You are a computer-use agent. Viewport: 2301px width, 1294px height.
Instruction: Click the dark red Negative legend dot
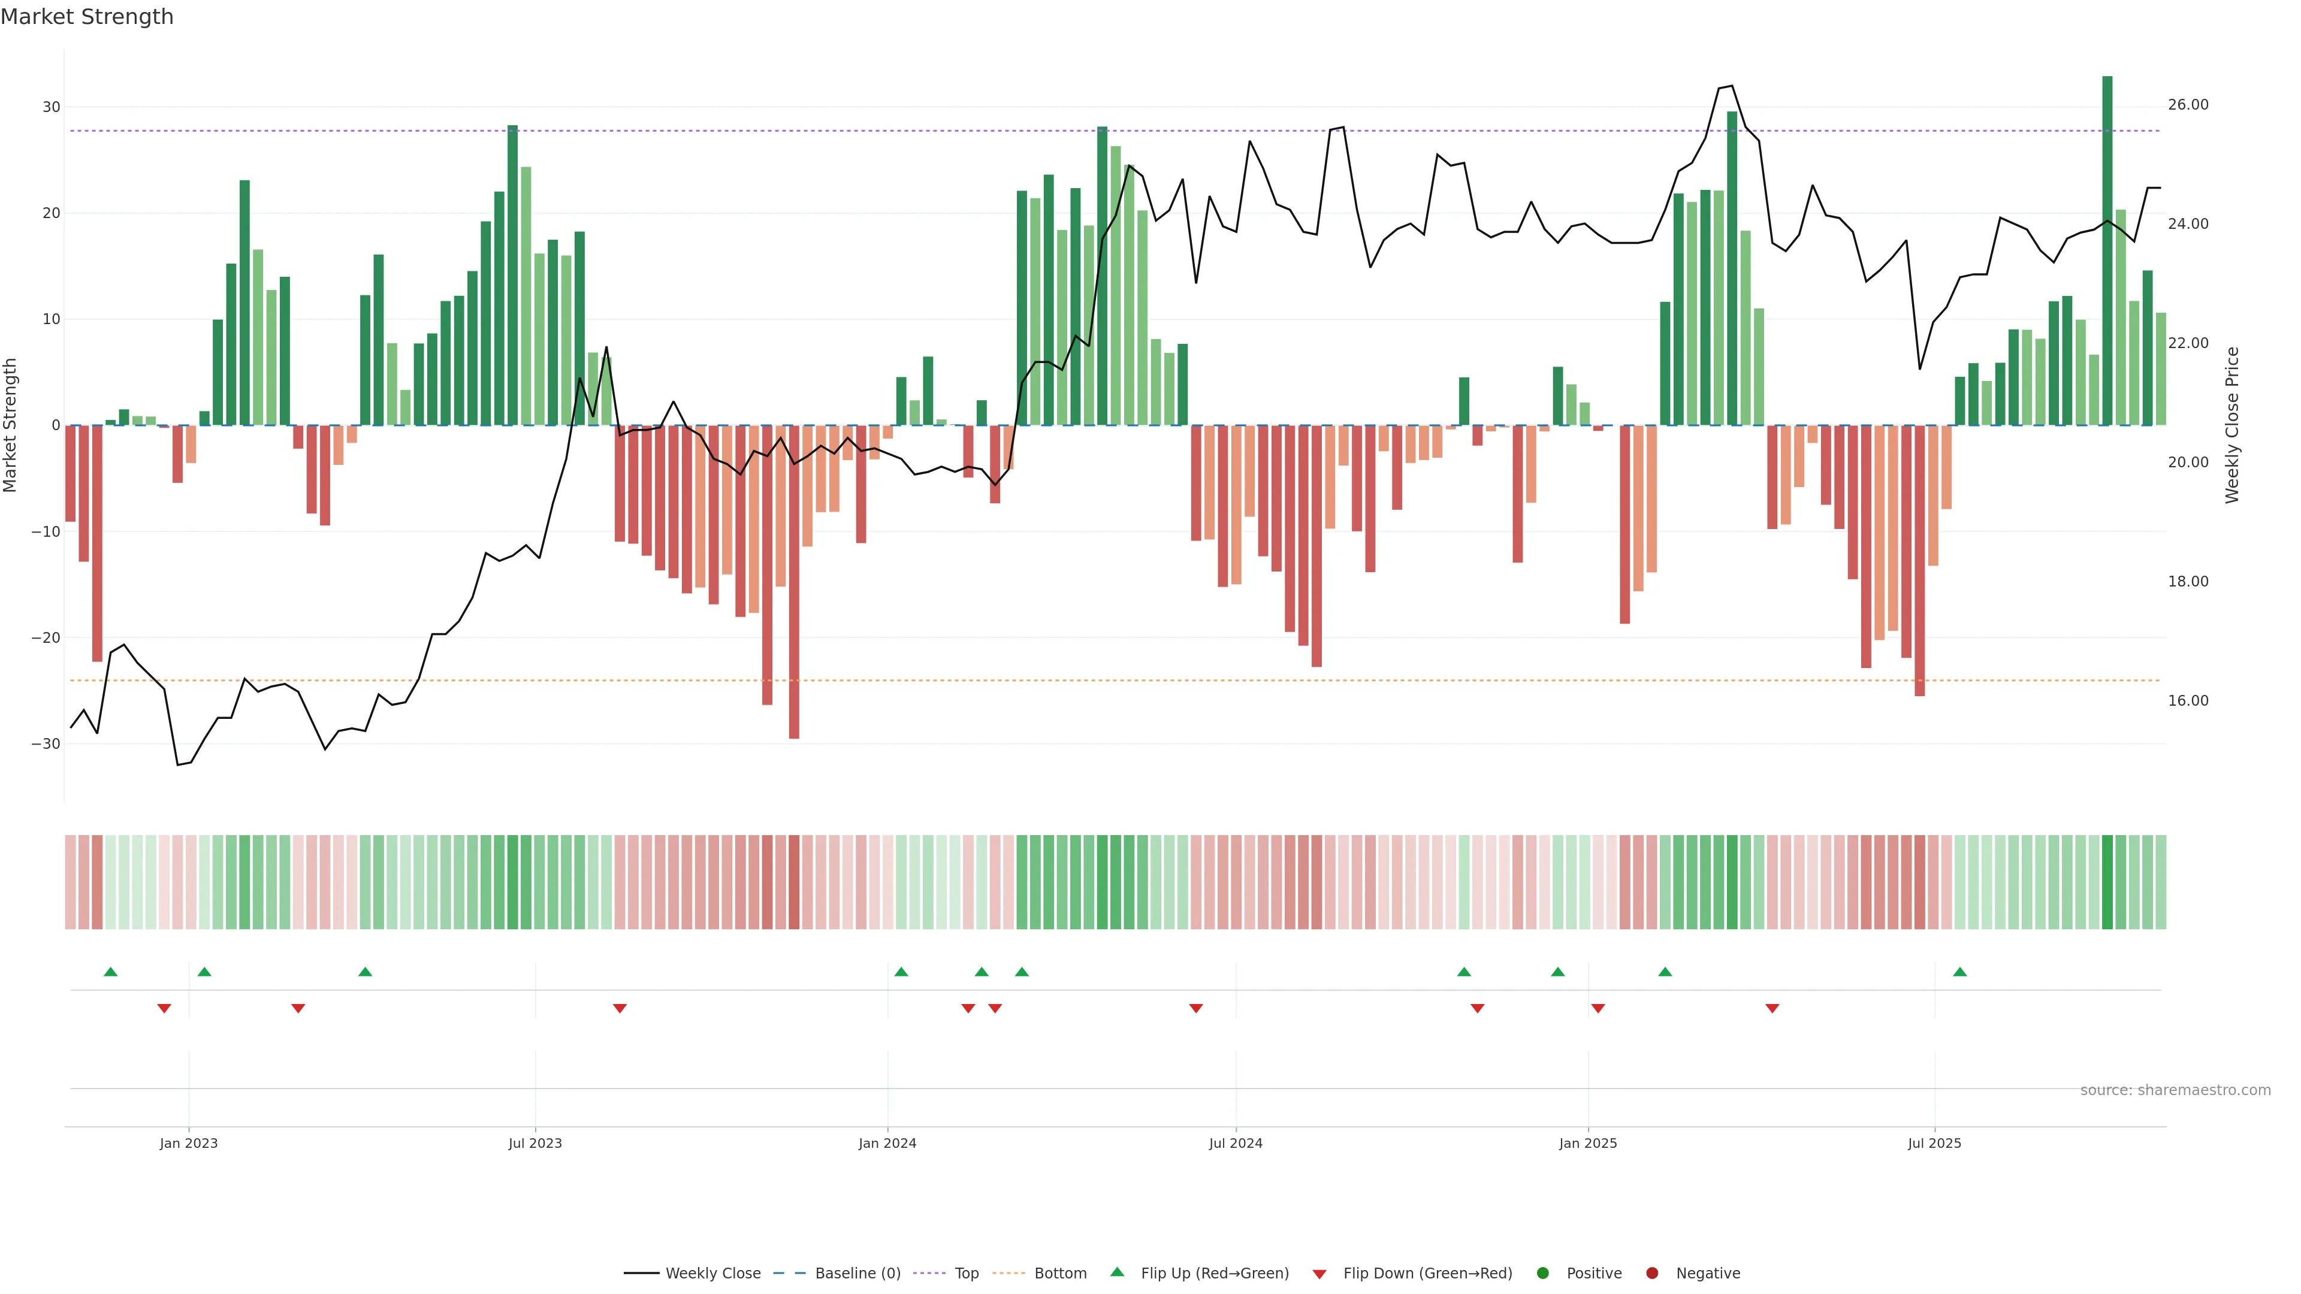tap(1651, 1272)
